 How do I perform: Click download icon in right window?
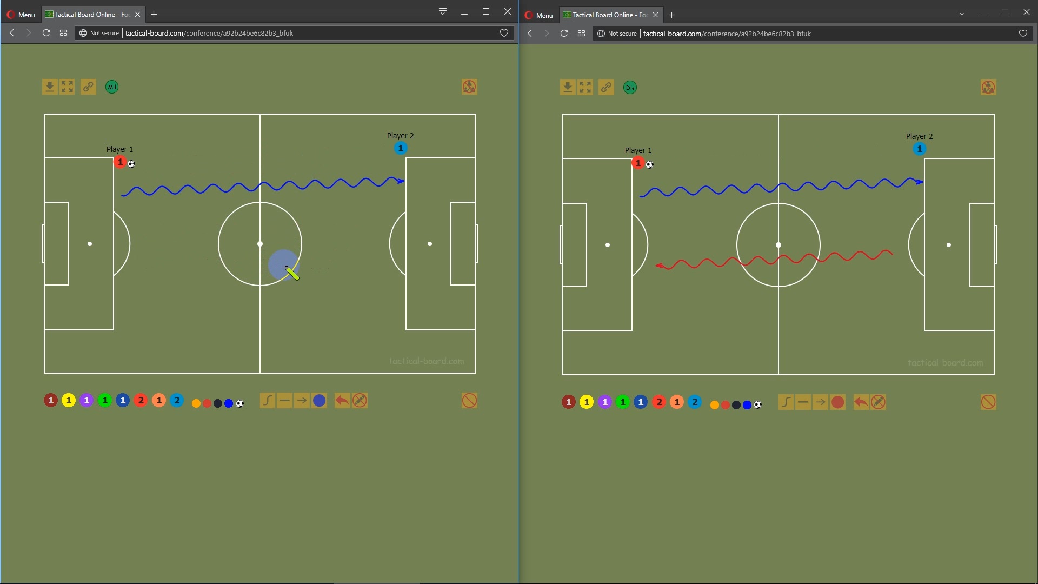pyautogui.click(x=568, y=88)
